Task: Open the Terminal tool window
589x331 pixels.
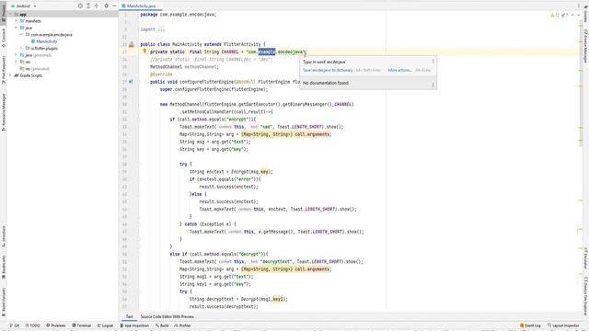Action: tap(82, 325)
